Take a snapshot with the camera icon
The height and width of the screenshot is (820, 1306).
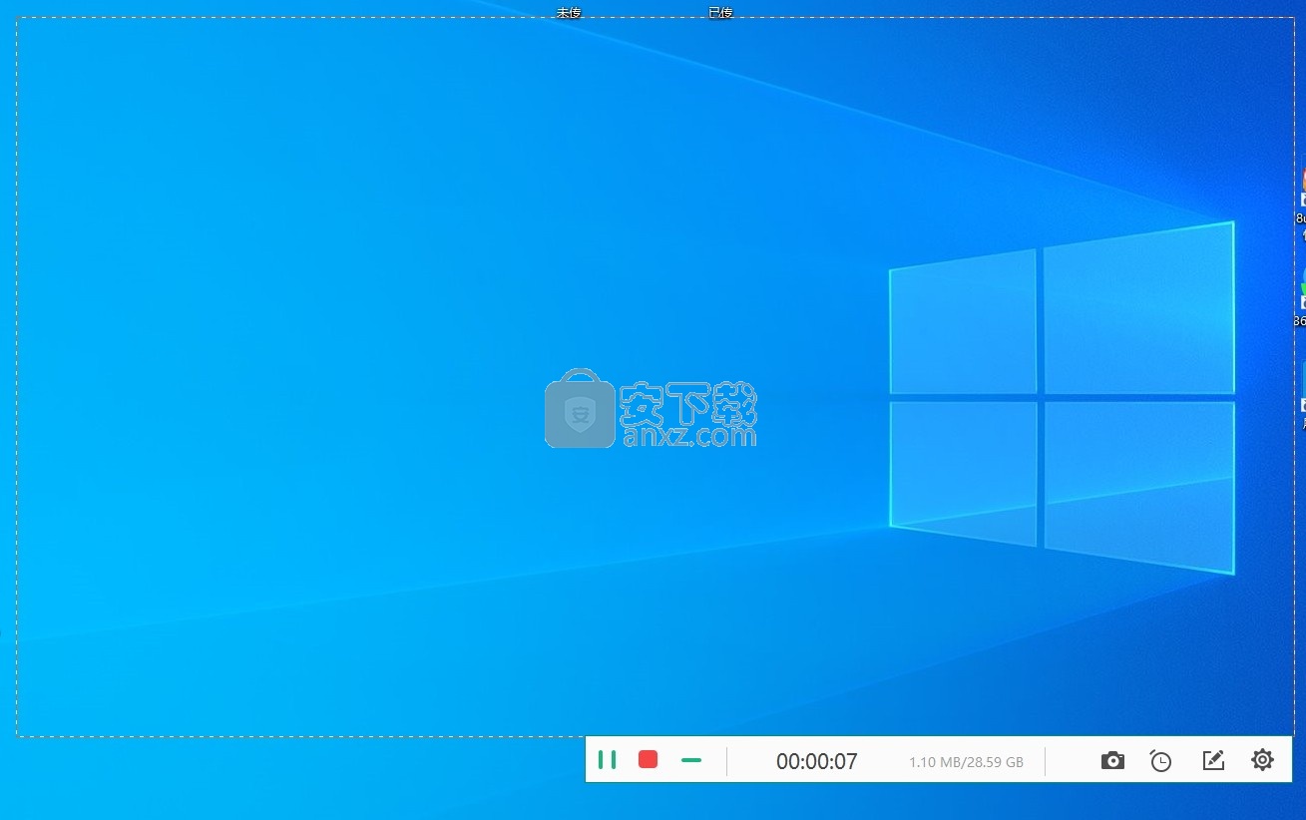pyautogui.click(x=1112, y=761)
